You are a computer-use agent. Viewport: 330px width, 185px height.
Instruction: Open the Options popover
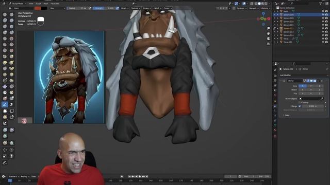(x=265, y=8)
